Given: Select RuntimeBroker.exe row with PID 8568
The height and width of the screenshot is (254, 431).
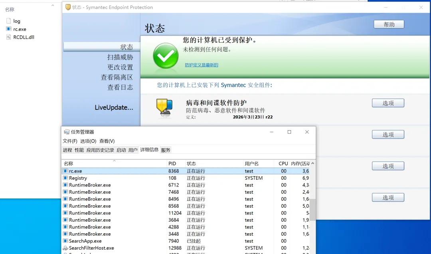Looking at the screenshot, I should pos(186,206).
